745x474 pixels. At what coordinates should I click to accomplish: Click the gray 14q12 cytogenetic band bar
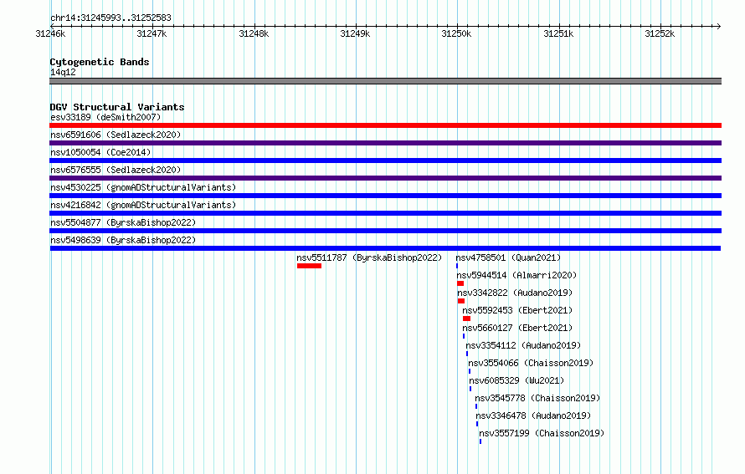[385, 81]
